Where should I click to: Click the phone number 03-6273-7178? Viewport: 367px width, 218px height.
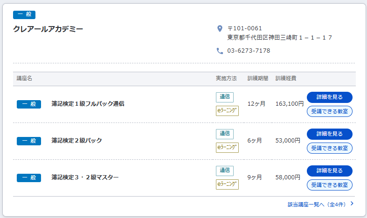coord(249,51)
